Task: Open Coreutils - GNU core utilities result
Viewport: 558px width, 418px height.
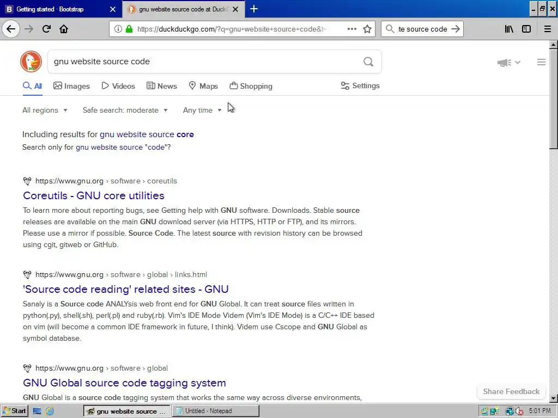Action: (94, 195)
